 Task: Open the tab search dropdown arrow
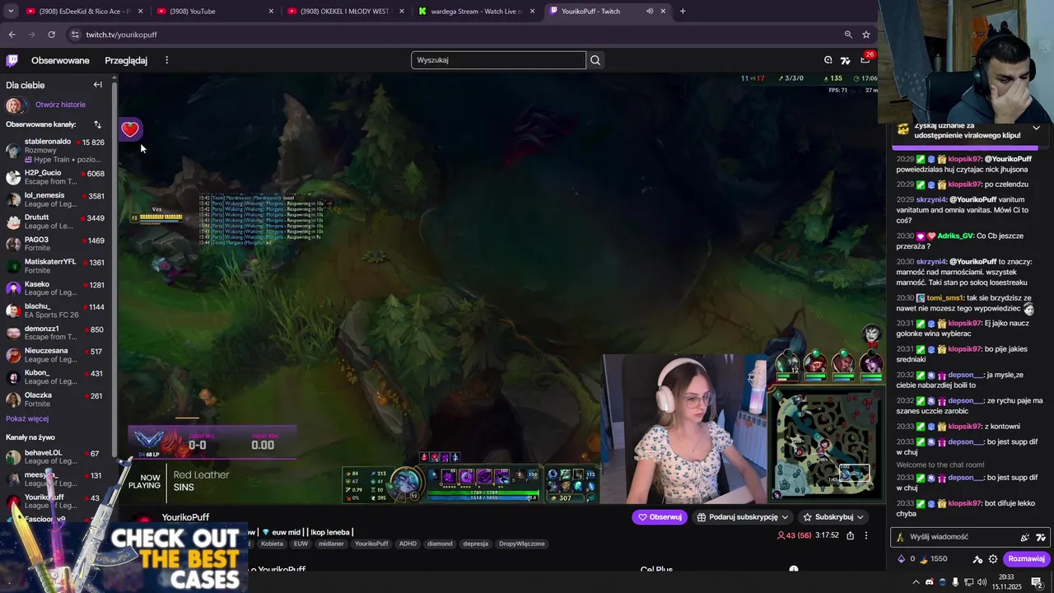(x=9, y=12)
